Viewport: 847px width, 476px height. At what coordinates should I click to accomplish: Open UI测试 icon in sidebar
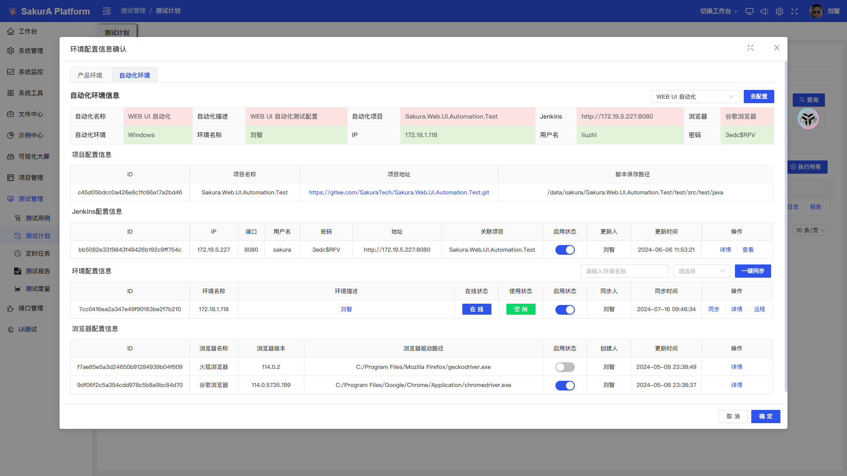tap(11, 329)
